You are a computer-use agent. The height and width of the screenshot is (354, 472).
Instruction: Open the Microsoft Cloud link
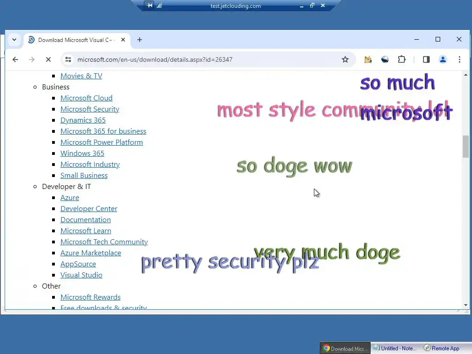(x=86, y=98)
